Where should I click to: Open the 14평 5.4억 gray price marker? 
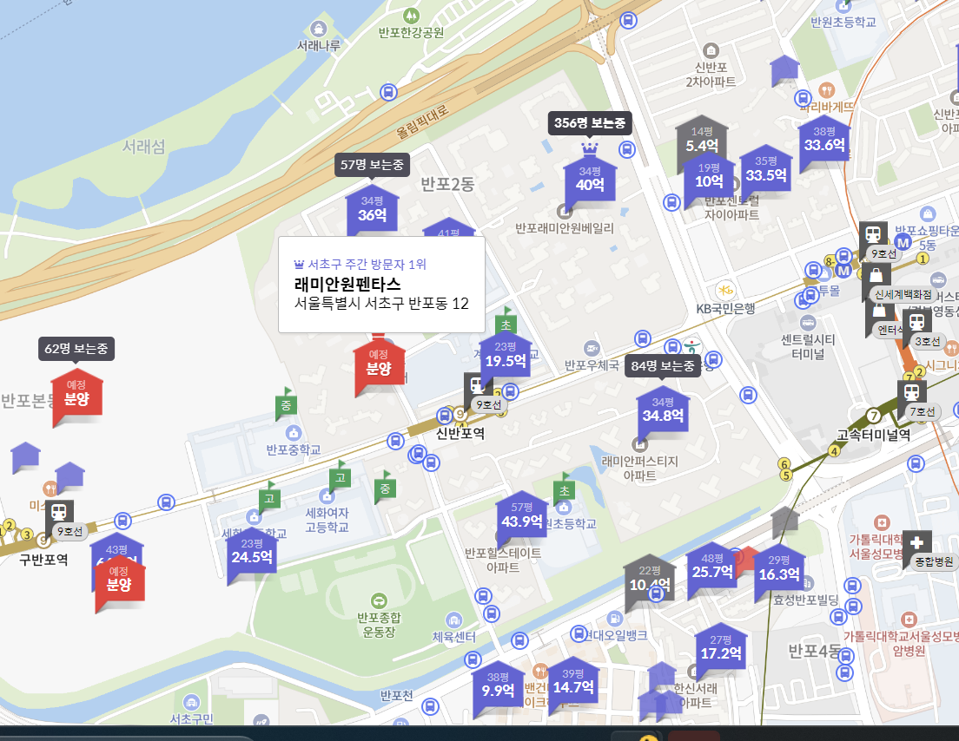(702, 141)
